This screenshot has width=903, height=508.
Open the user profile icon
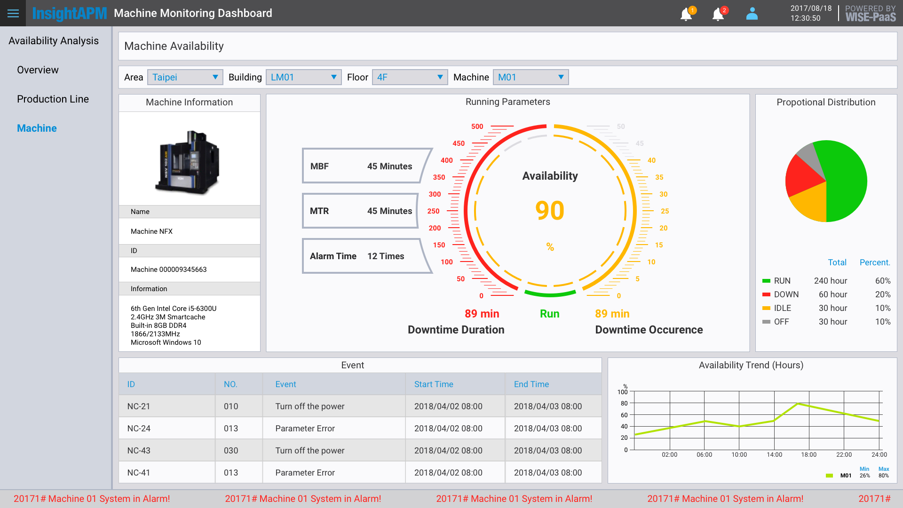pyautogui.click(x=752, y=14)
